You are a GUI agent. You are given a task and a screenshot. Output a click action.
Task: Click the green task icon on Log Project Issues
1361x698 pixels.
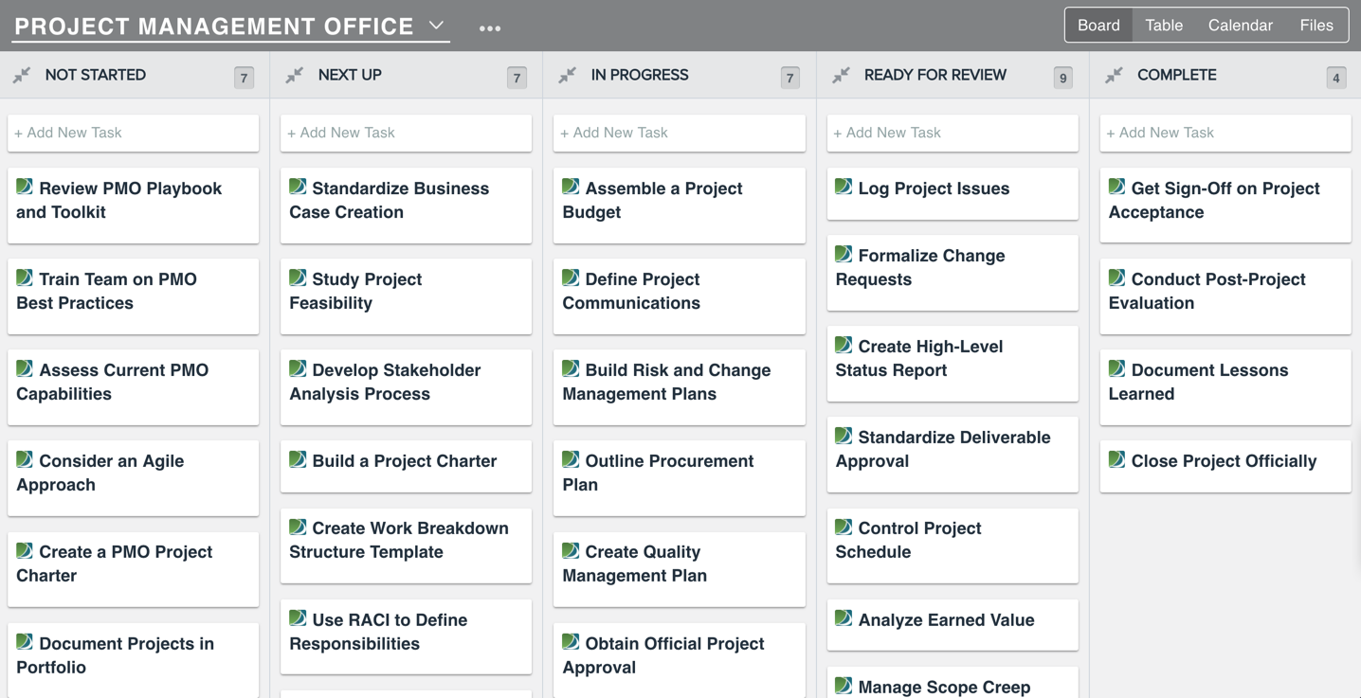844,188
